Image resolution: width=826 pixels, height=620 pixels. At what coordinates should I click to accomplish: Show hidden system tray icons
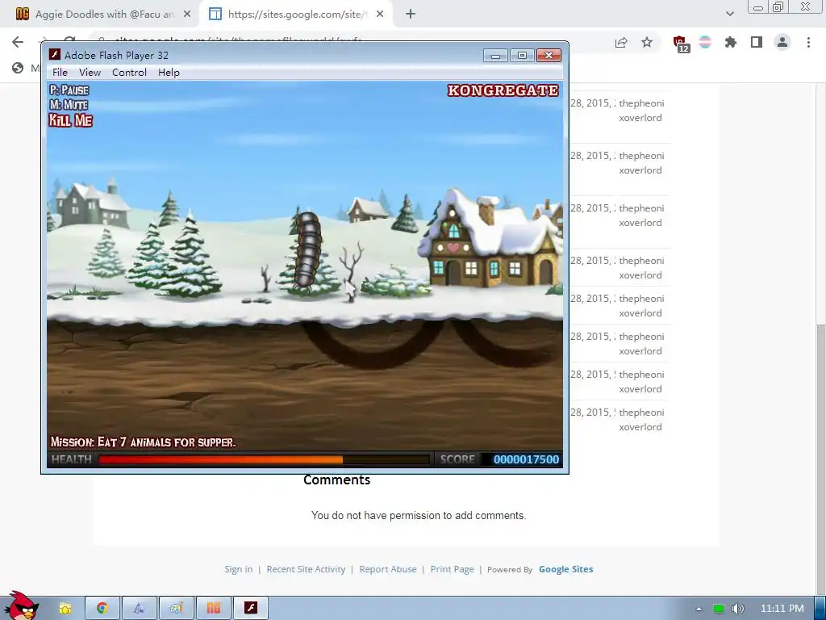point(699,609)
